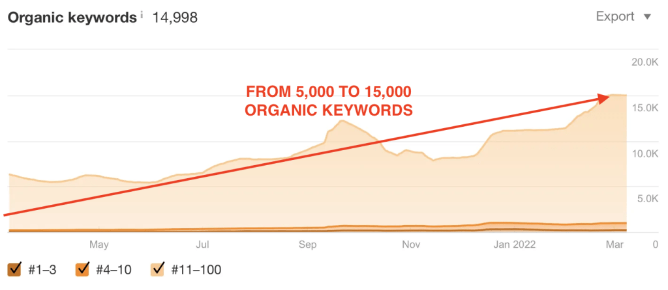
Task: Click the Export dropdown triangle arrow
Action: click(x=648, y=18)
